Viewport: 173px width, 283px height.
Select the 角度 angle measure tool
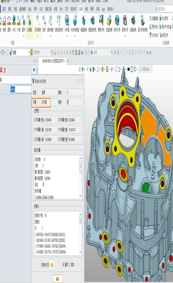pos(4,23)
